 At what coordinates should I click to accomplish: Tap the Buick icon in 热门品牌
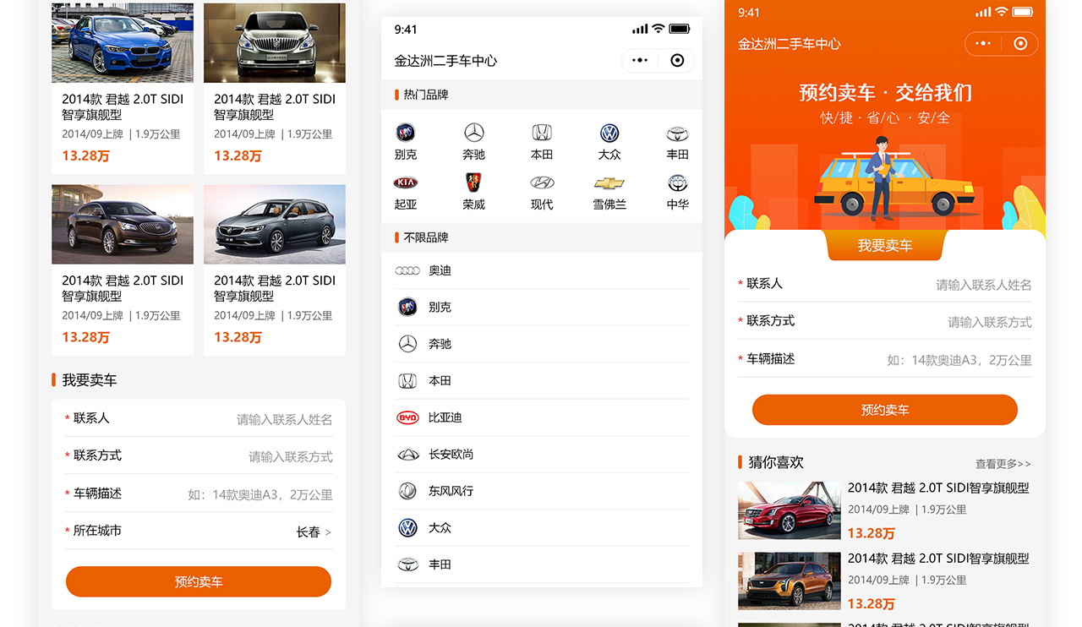point(406,133)
